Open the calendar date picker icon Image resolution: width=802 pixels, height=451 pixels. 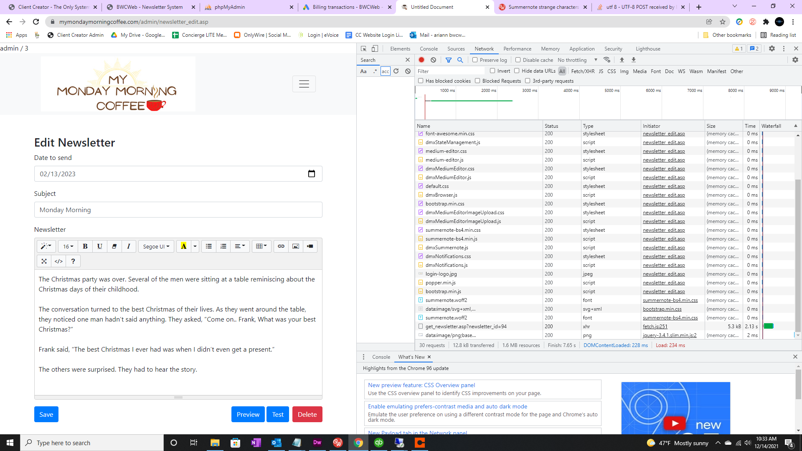coord(312,174)
